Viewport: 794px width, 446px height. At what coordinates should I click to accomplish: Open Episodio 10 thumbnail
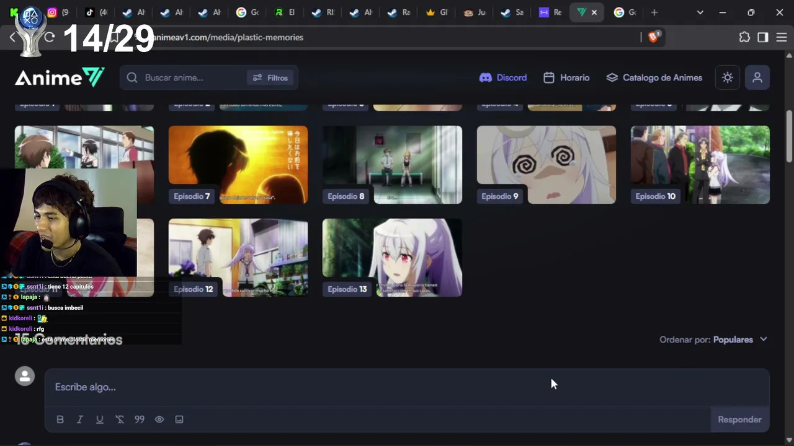click(700, 165)
